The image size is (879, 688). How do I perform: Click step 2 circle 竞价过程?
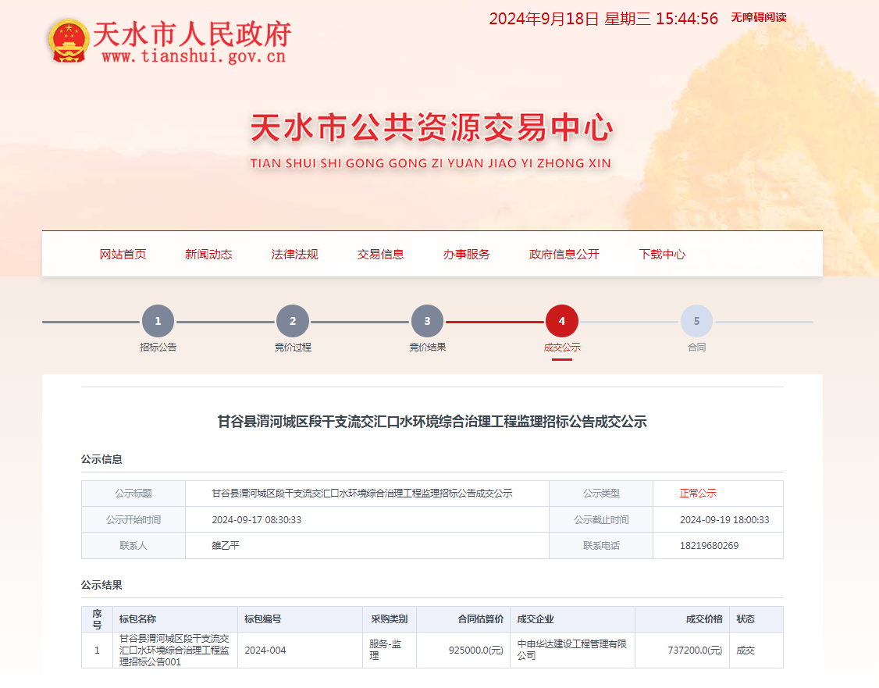pyautogui.click(x=293, y=321)
